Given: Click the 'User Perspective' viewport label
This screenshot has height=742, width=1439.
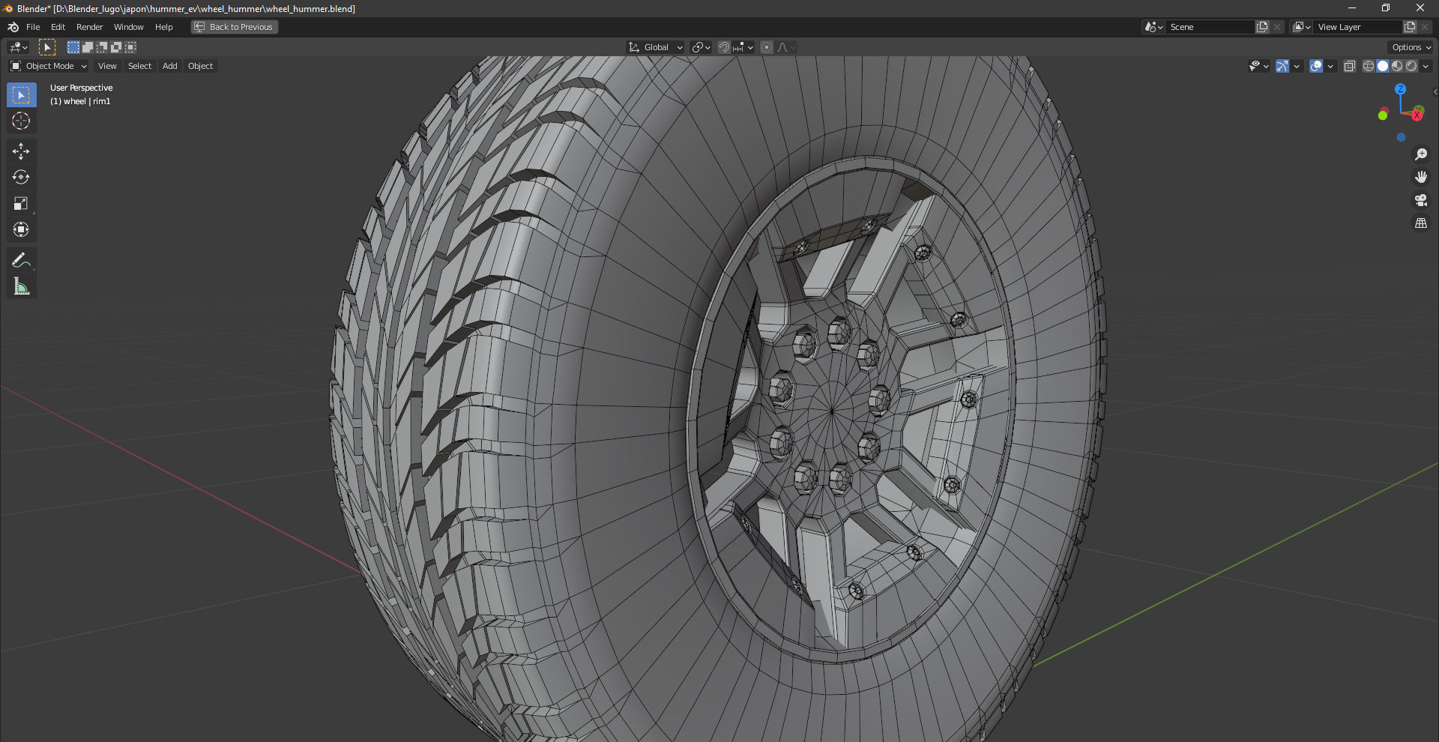Looking at the screenshot, I should (x=81, y=88).
